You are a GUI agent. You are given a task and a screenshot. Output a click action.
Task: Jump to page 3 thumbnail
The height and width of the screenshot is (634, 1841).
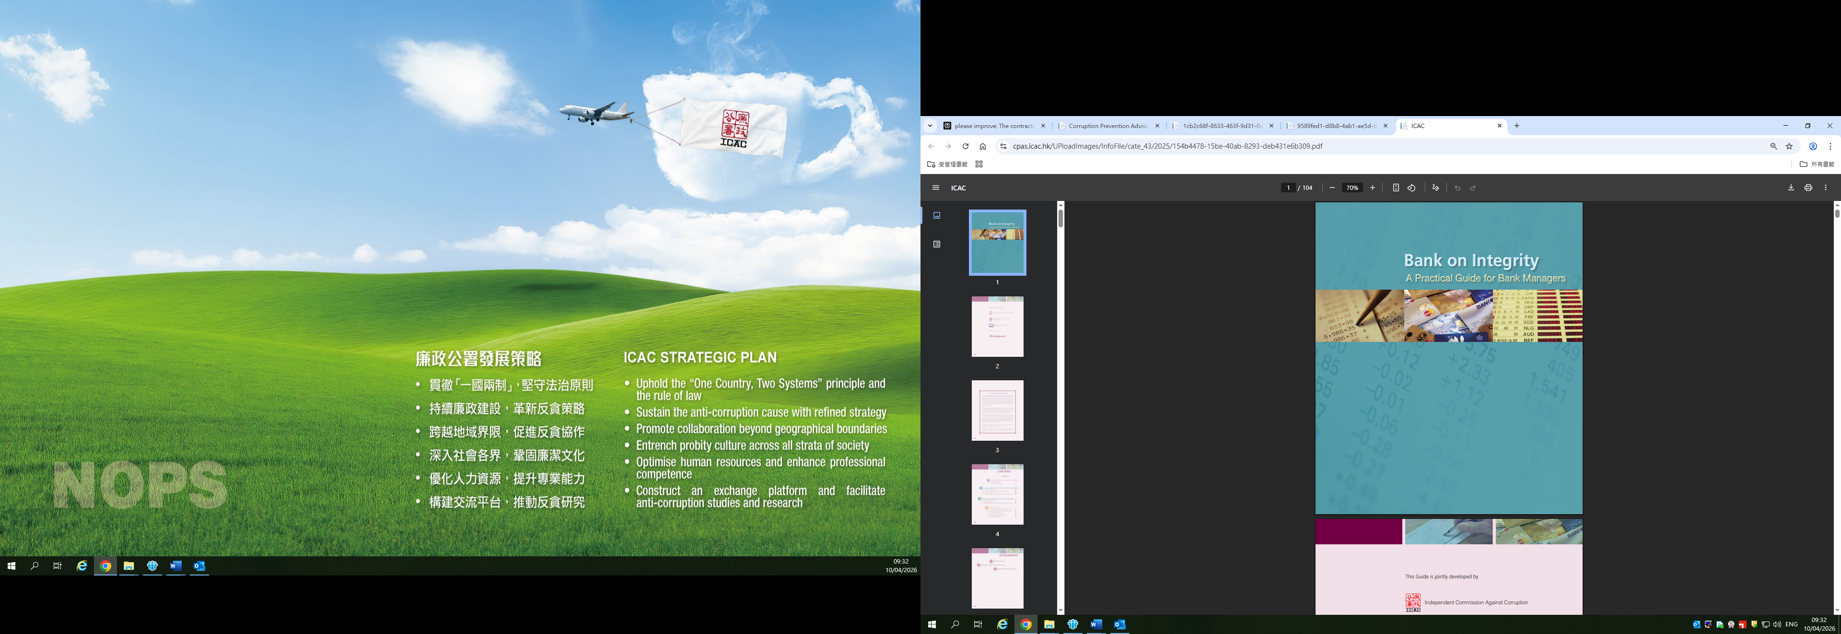tap(998, 410)
